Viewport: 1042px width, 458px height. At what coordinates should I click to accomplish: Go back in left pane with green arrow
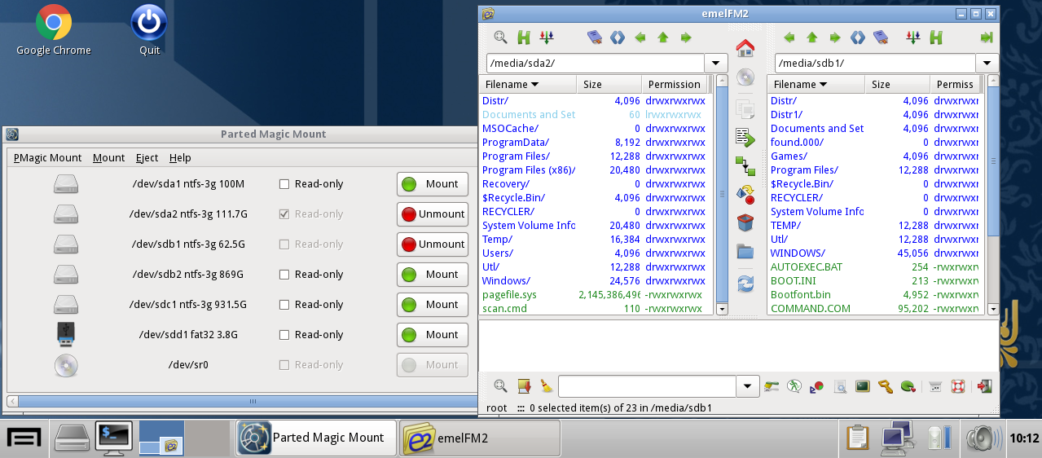(x=640, y=37)
